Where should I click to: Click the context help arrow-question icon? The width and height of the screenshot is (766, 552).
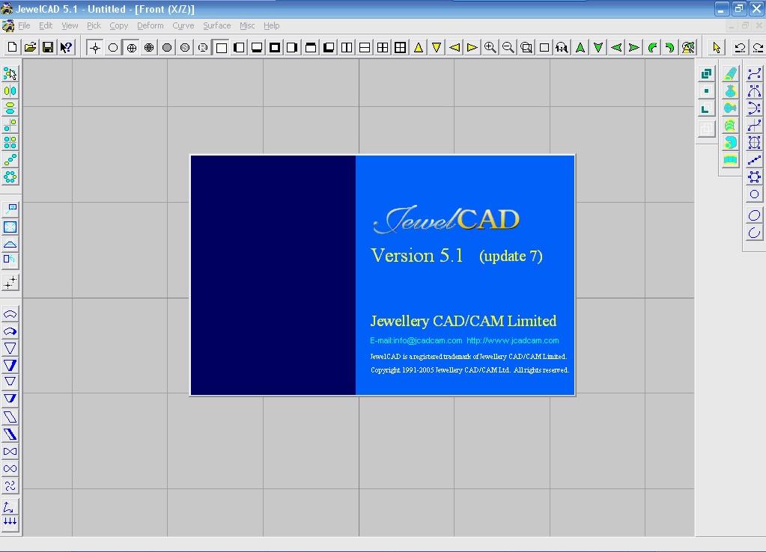click(x=66, y=47)
